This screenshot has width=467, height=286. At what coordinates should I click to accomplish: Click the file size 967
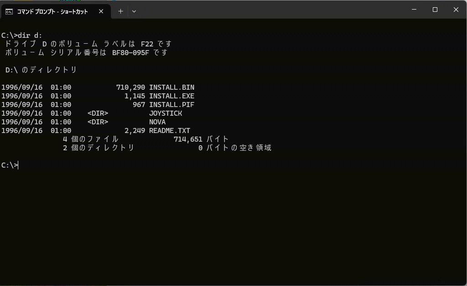139,105
